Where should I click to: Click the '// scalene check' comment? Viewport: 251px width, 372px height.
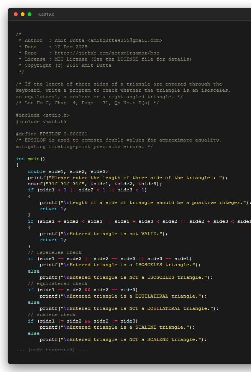52,314
